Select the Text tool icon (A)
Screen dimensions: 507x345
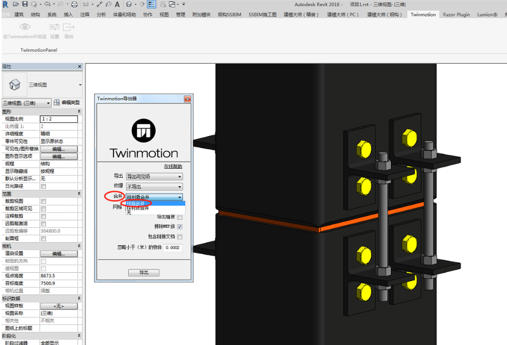117,4
